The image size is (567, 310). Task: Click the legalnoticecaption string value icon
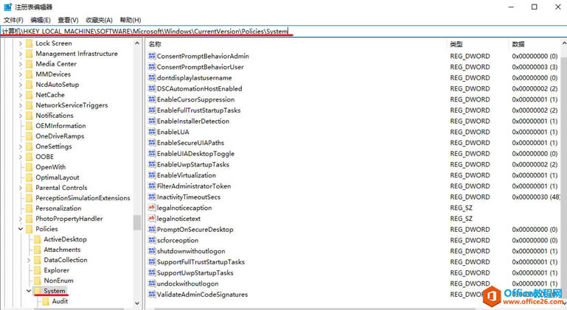152,208
